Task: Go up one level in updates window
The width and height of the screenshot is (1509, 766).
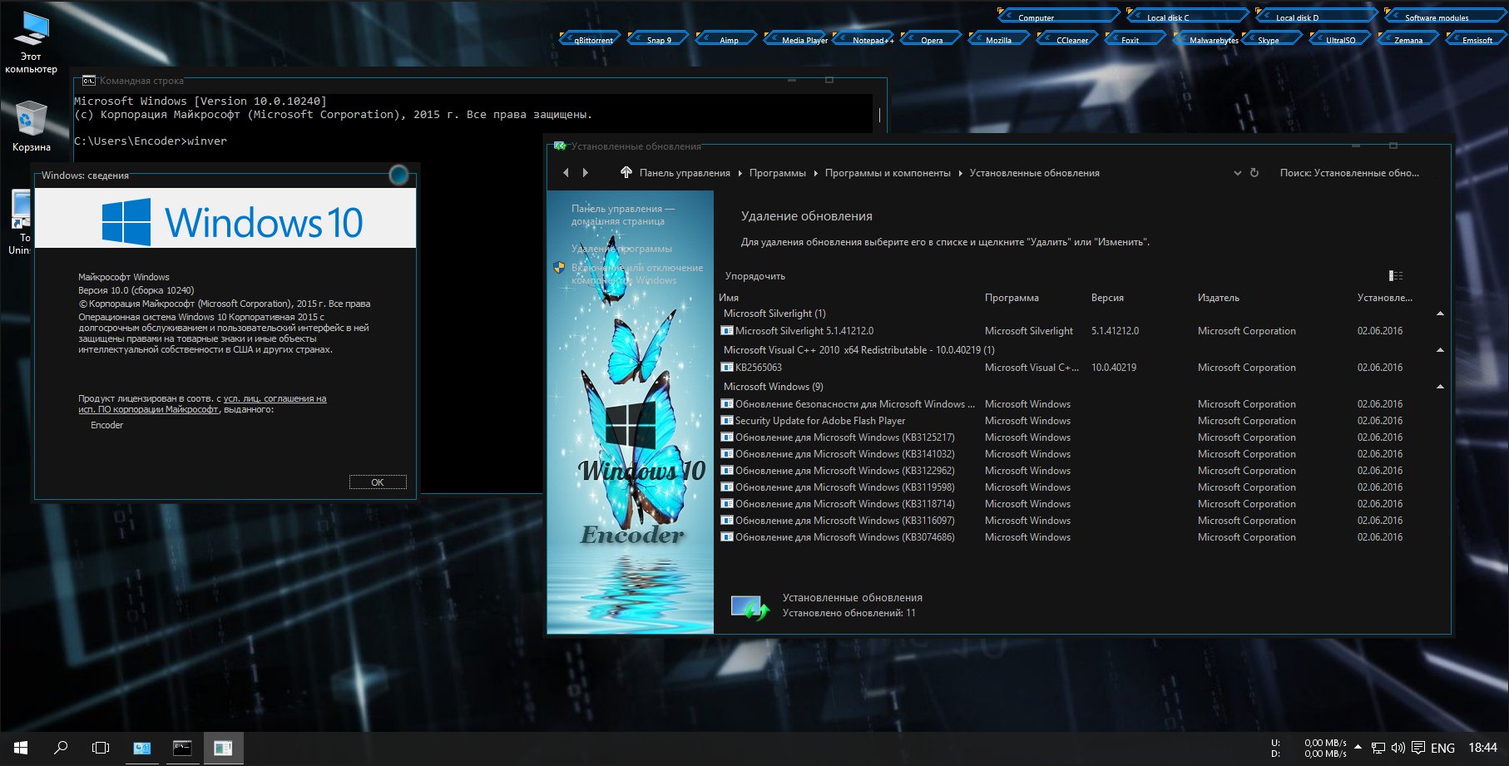Action: (x=626, y=173)
